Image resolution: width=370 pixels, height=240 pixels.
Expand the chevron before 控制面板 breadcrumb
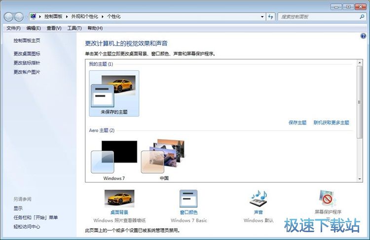[40, 16]
